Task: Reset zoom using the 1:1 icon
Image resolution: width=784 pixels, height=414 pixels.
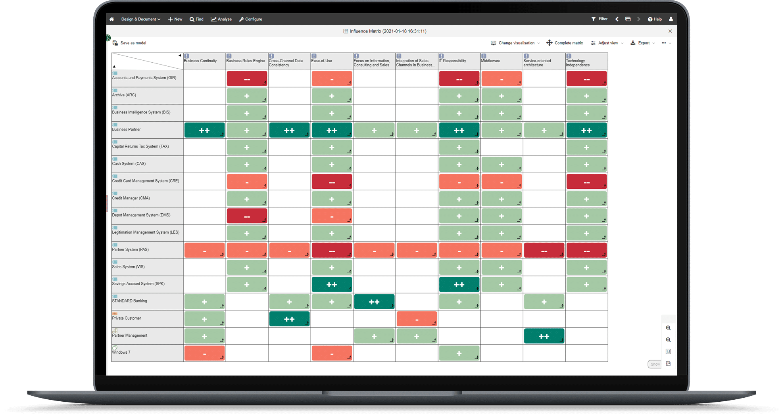Action: [668, 351]
